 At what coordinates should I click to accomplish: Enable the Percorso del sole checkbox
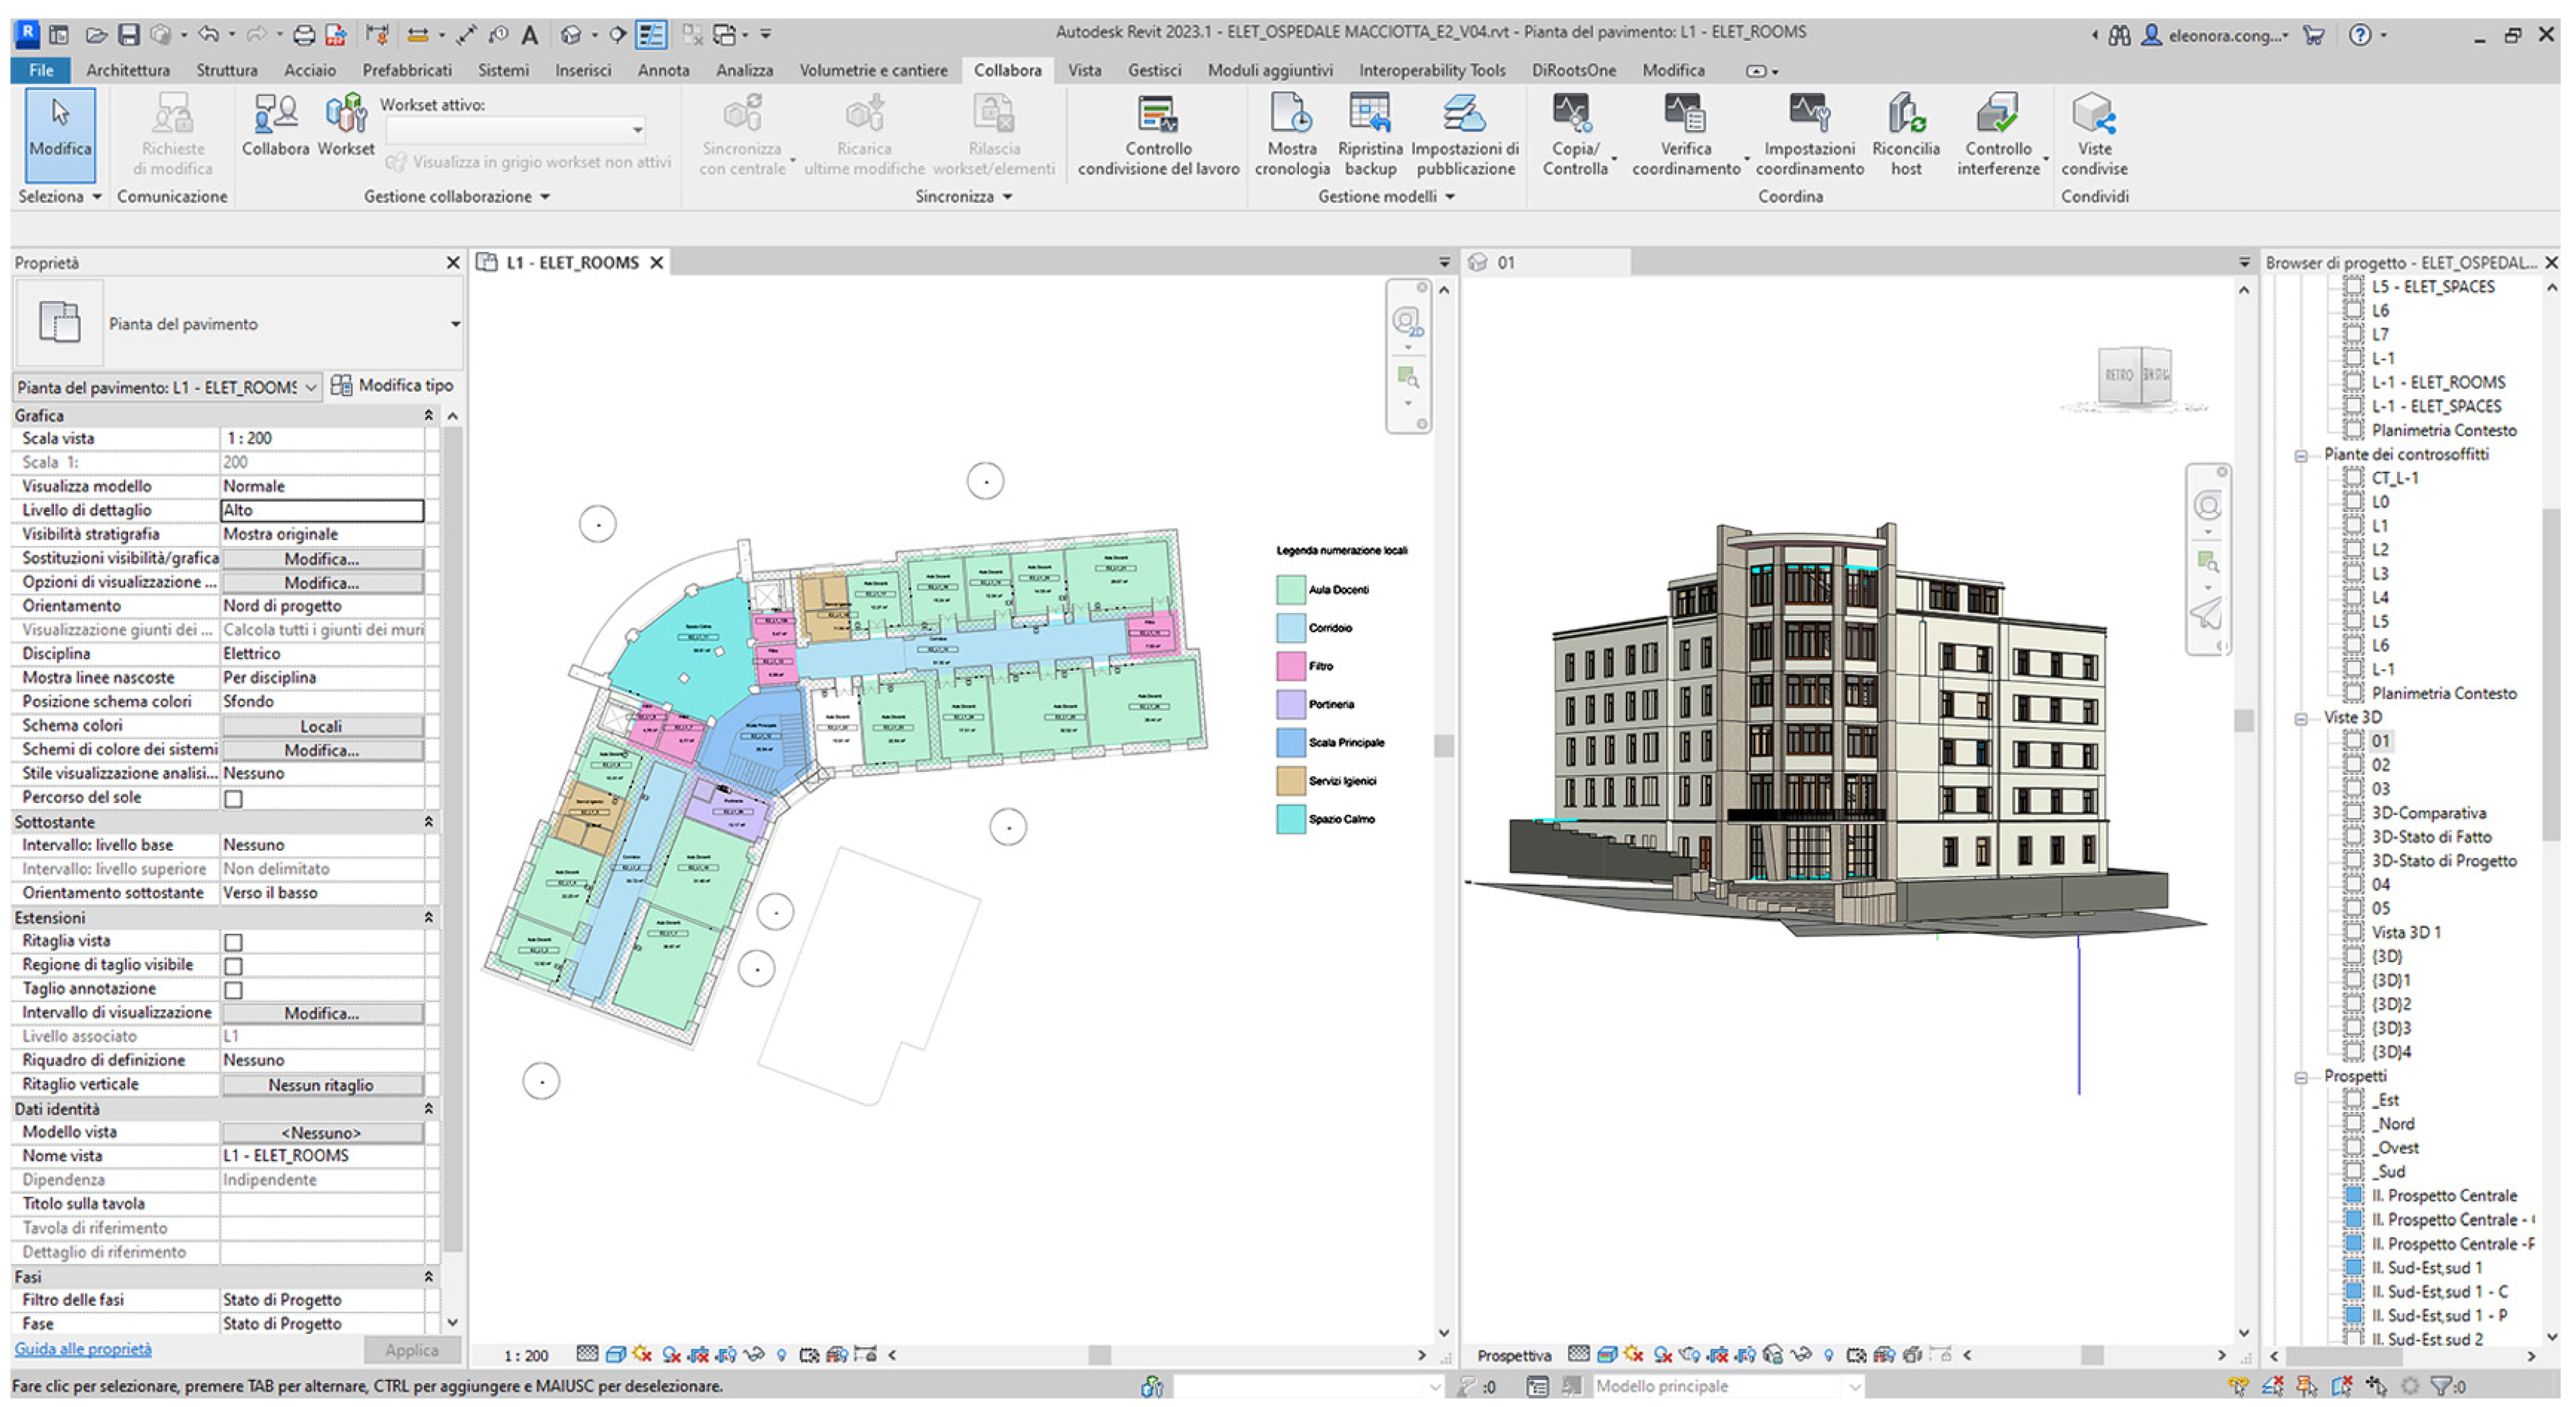click(233, 798)
